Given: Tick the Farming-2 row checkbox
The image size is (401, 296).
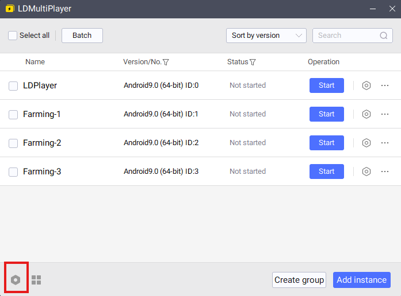Looking at the screenshot, I should point(13,143).
